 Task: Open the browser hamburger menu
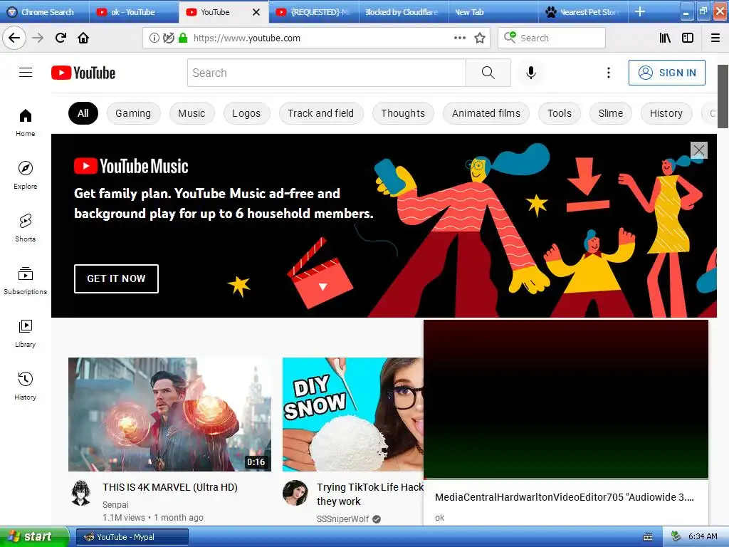coord(715,38)
